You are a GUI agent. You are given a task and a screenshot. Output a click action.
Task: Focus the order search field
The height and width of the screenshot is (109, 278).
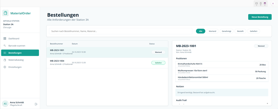click(x=121, y=31)
